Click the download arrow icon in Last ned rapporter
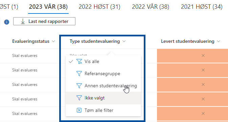Screen dimensions: 228x122 coord(23,22)
